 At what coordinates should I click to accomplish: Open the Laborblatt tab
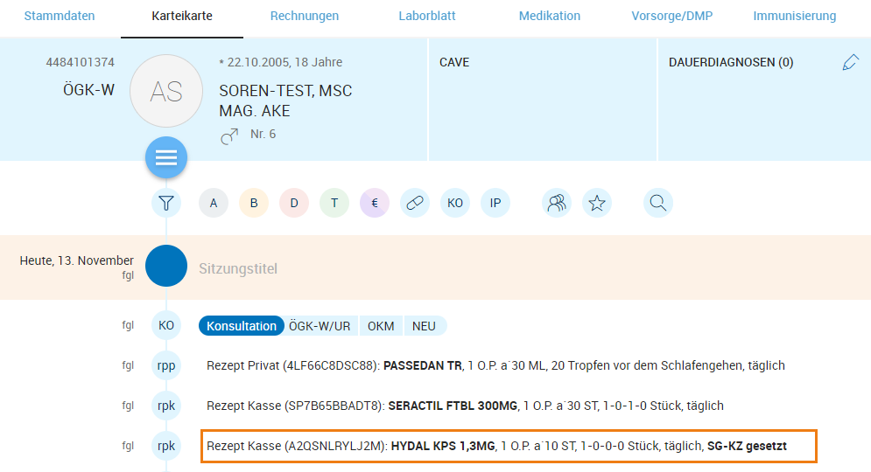429,16
